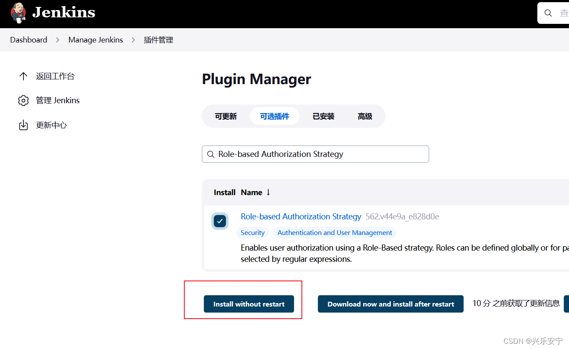Viewport: 569px width, 349px height.
Task: Go back via 返回工作台 link
Action: pos(55,76)
